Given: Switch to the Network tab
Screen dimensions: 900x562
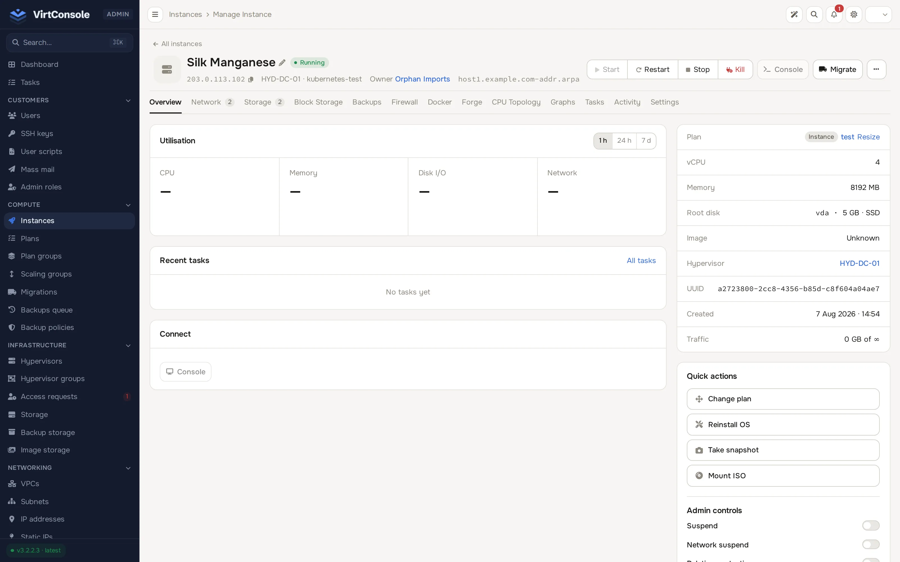Looking at the screenshot, I should 212,102.
